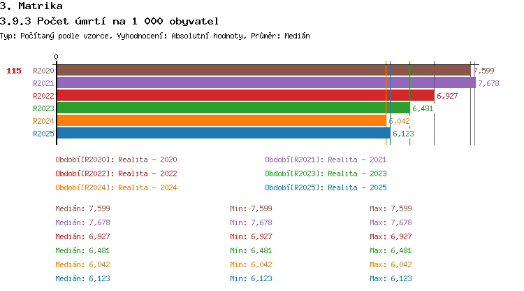Choose legend entry 'Realita - 2024'

116,187
